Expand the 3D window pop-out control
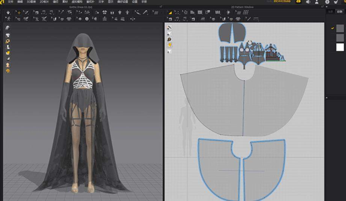This screenshot has height=201, width=346. pos(160,7)
